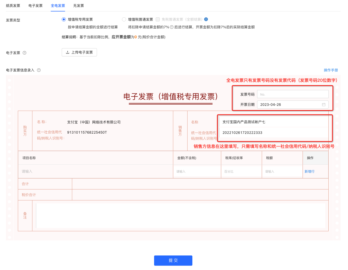This screenshot has width=348, height=270.
Task: Click buyer tax ID 91310115768225450T
Action: [87, 132]
